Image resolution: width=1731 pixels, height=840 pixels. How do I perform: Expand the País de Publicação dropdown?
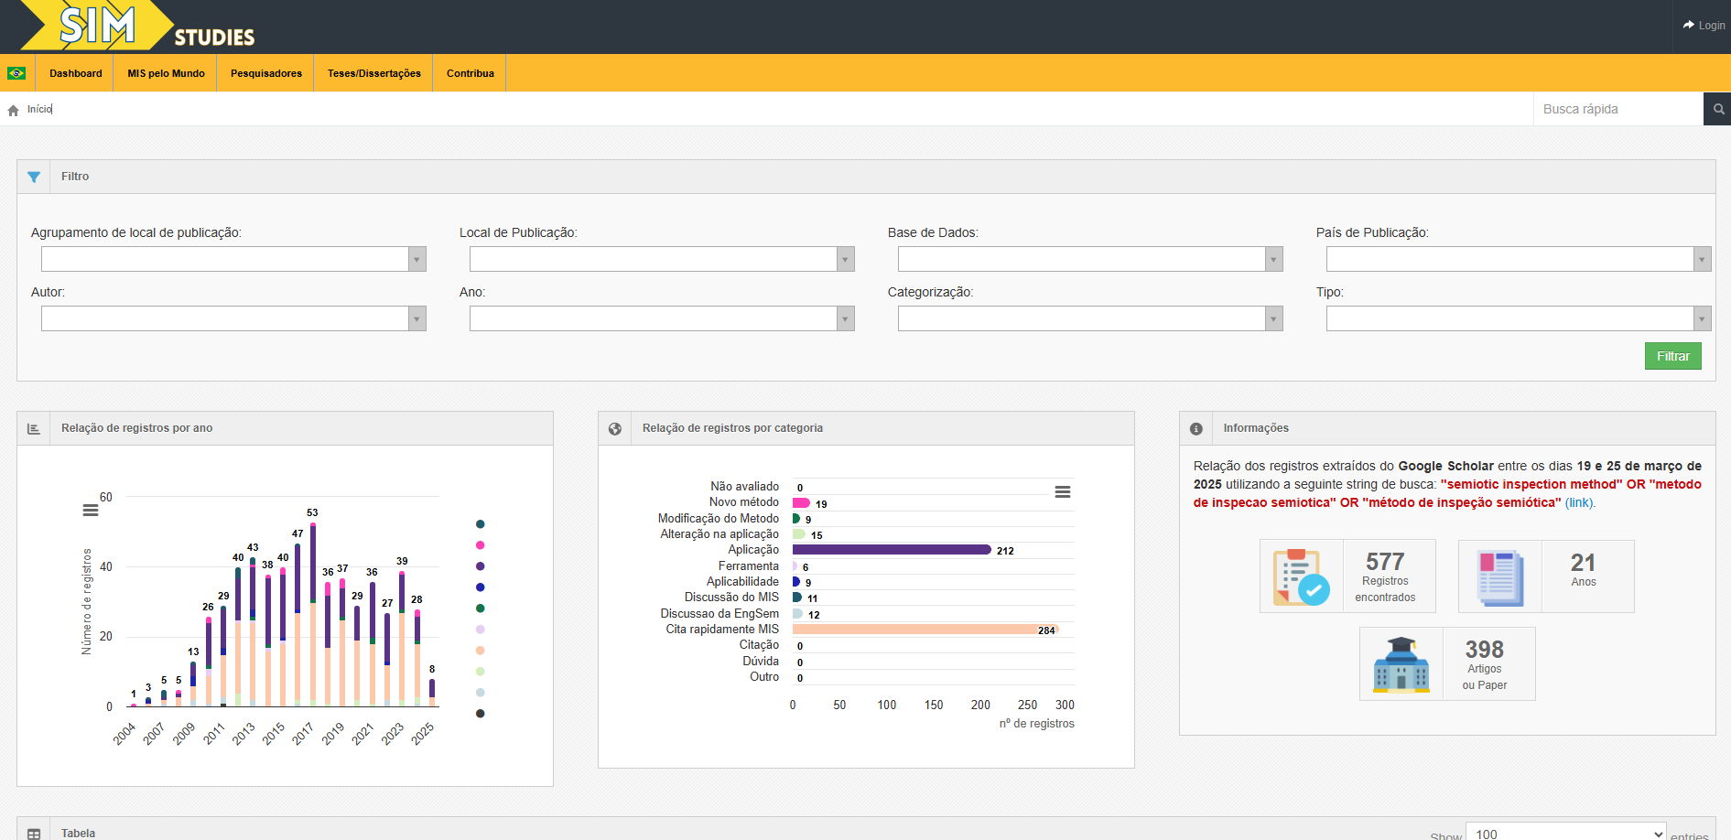(1702, 260)
